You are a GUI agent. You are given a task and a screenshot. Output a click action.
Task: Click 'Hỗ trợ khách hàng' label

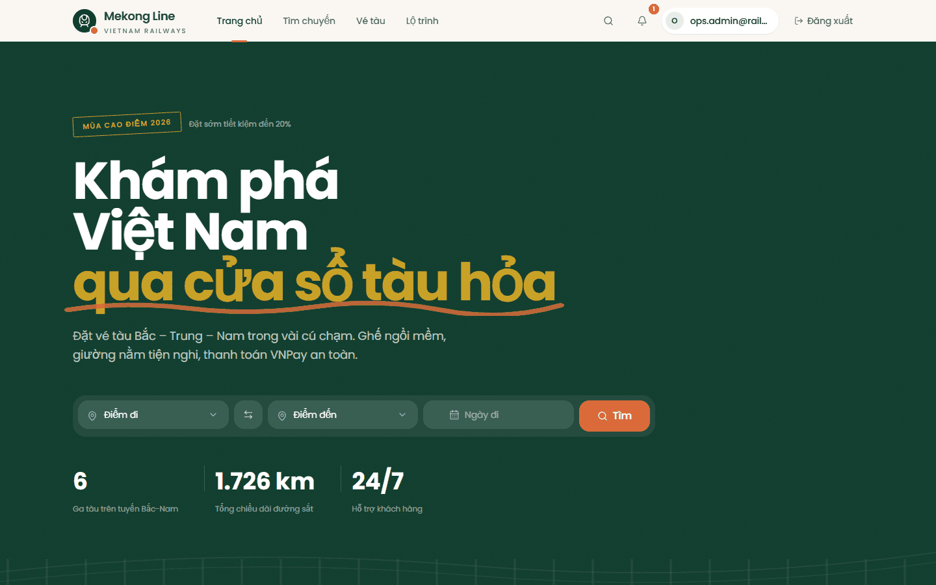(387, 508)
